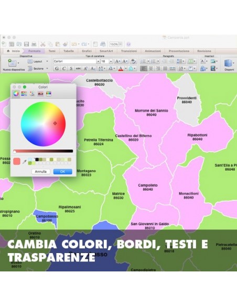Click the Undo icon in the toolbar

74,45
